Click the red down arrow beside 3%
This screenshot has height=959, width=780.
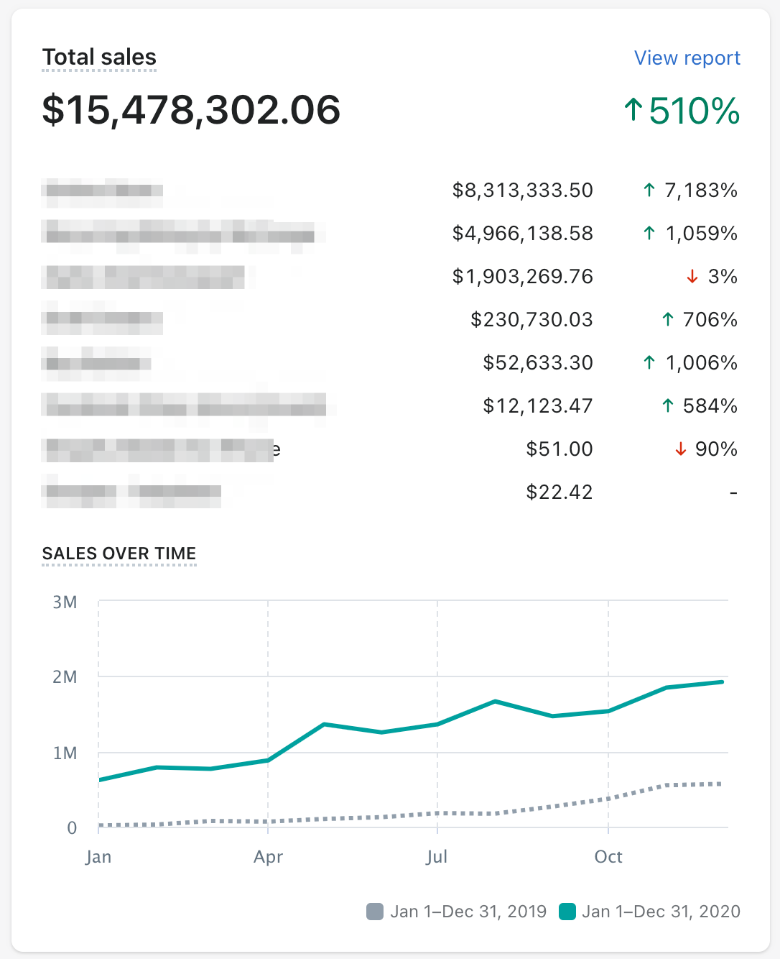click(692, 277)
